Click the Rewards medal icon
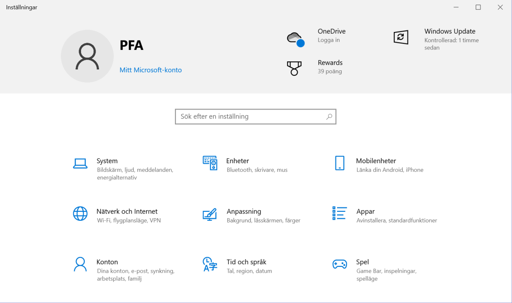This screenshot has height=303, width=512. pyautogui.click(x=294, y=68)
